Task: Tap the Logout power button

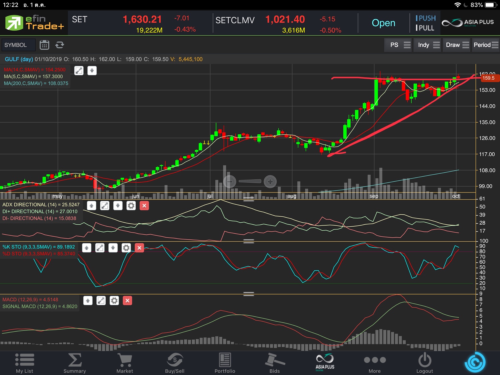Action: point(425,363)
